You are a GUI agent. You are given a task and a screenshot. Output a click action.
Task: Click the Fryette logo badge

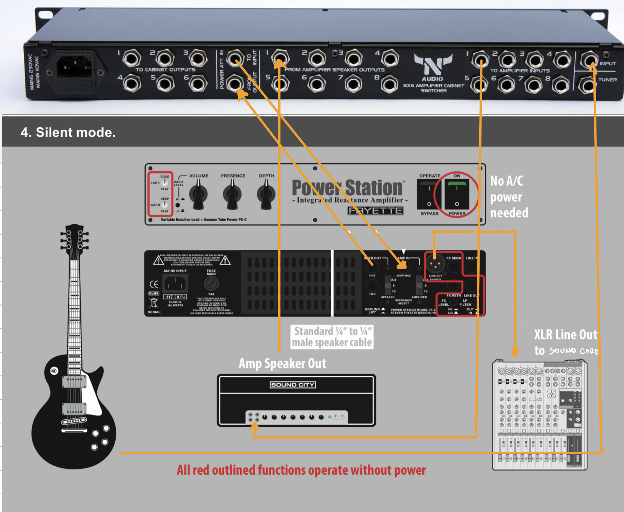(375, 211)
